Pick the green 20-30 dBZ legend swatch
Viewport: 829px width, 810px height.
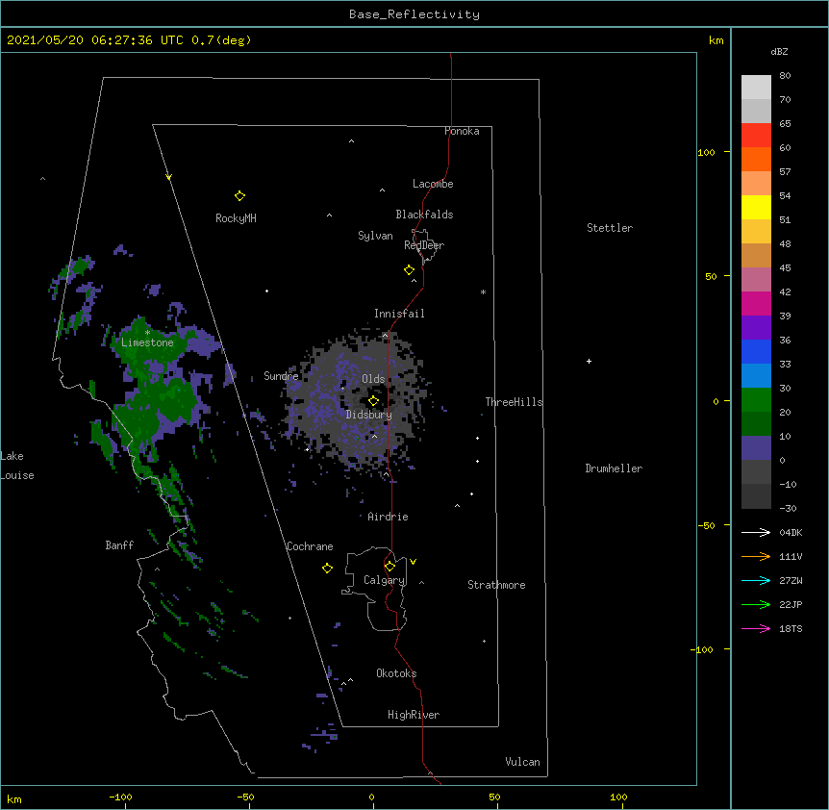coord(756,400)
